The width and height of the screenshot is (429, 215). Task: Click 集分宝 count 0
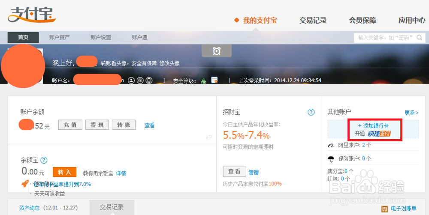click(x=346, y=171)
